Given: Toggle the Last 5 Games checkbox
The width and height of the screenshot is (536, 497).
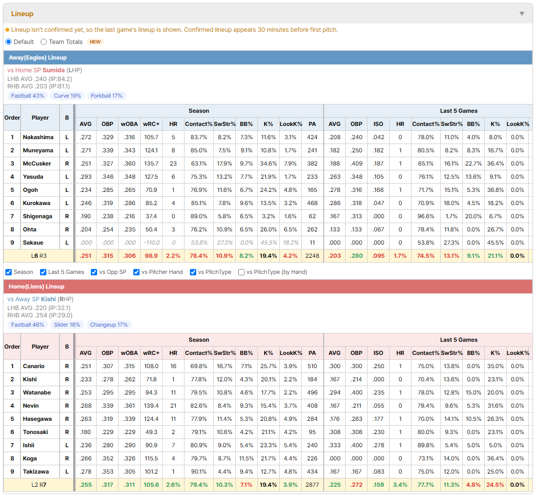Looking at the screenshot, I should tap(43, 272).
